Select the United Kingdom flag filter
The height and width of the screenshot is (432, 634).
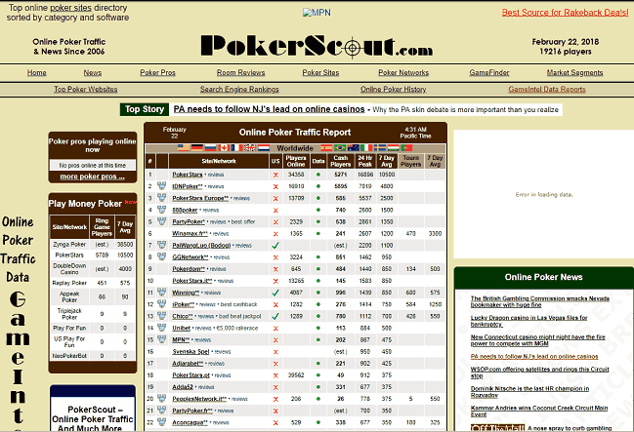pos(250,148)
